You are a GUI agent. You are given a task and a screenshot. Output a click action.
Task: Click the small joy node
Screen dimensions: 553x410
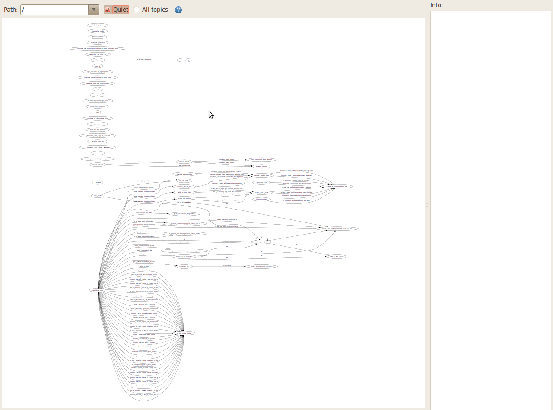[98, 112]
